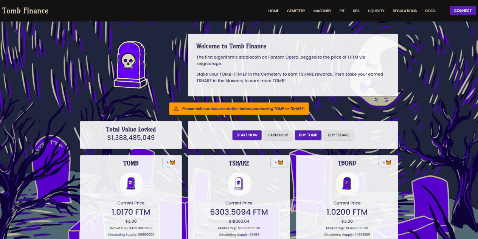Open the SBS menu item
The width and height of the screenshot is (478, 239).
[356, 11]
